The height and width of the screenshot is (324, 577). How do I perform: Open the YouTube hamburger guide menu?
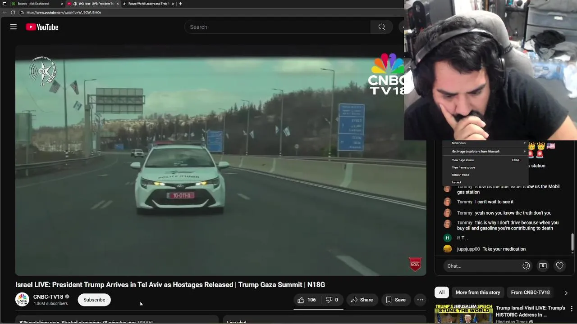(x=14, y=27)
